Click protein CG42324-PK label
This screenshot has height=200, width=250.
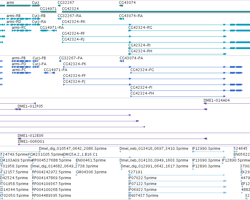point(75,64)
